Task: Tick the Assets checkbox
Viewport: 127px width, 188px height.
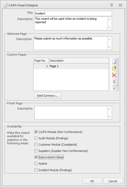Action: click(x=36, y=164)
